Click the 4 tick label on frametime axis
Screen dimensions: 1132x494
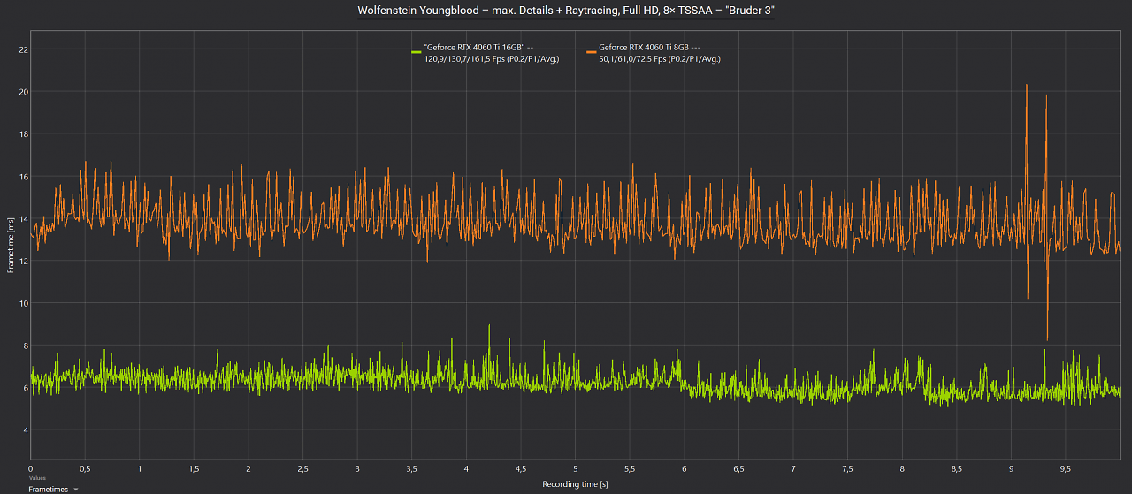[26, 430]
